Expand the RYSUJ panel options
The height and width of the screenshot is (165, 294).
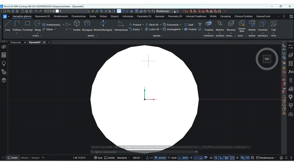click(37, 36)
